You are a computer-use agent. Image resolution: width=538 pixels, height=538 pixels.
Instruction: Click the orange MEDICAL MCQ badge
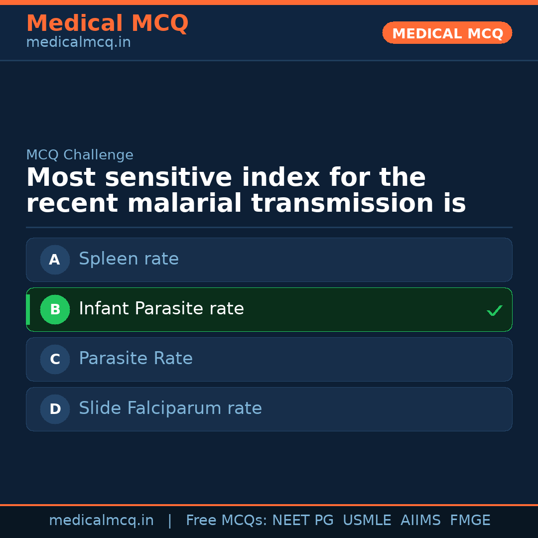click(x=447, y=33)
